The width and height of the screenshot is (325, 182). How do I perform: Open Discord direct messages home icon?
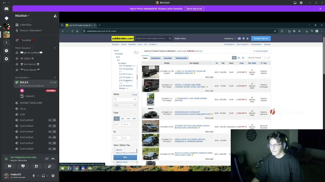pyautogui.click(x=6, y=9)
